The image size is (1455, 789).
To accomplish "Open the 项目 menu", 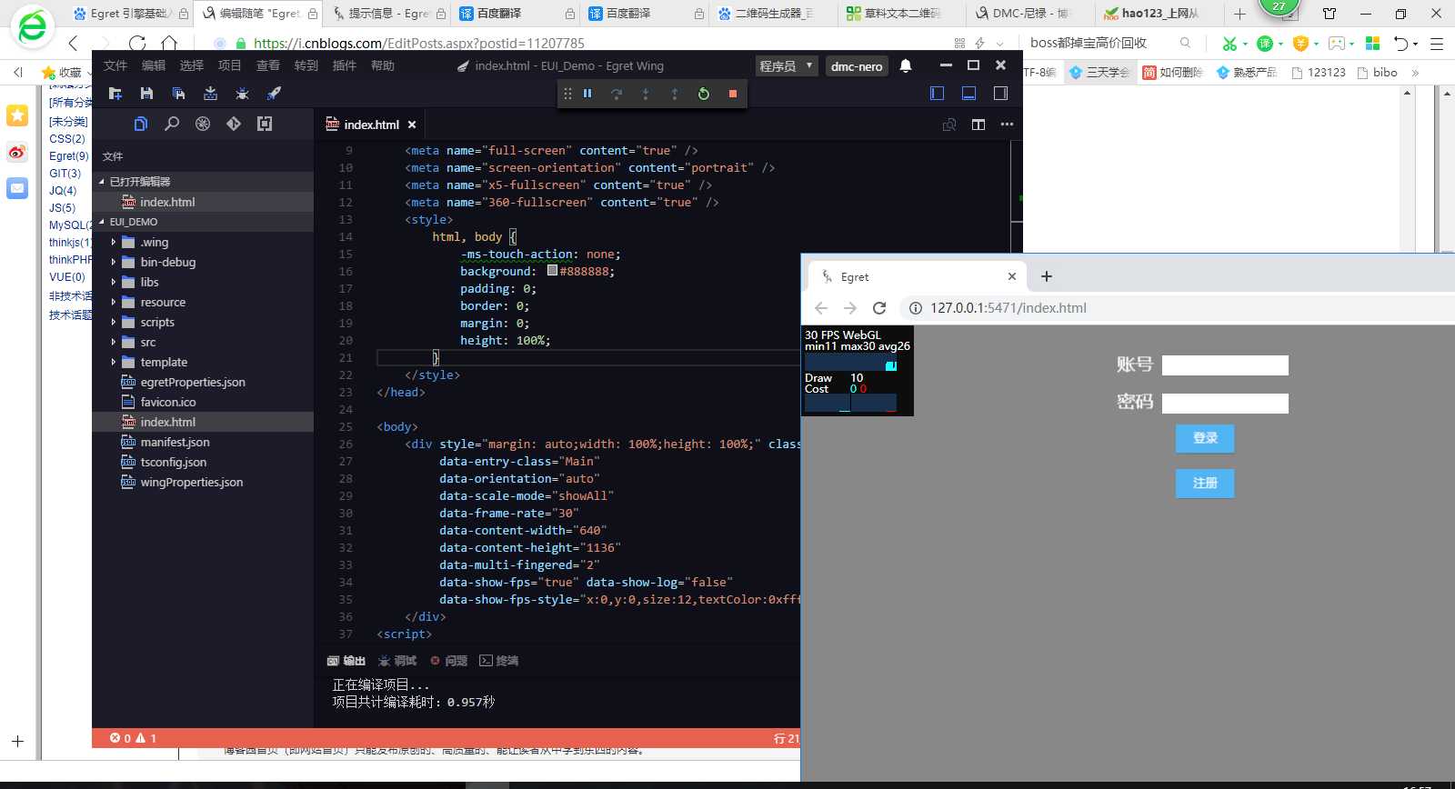I will point(230,65).
